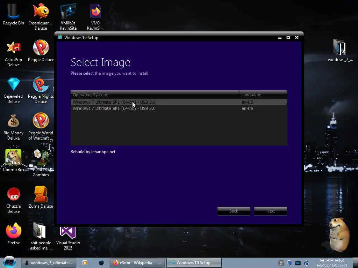Select Big Money Deluxe desktop icon
Screen dimensions: 358x268
coord(14,127)
